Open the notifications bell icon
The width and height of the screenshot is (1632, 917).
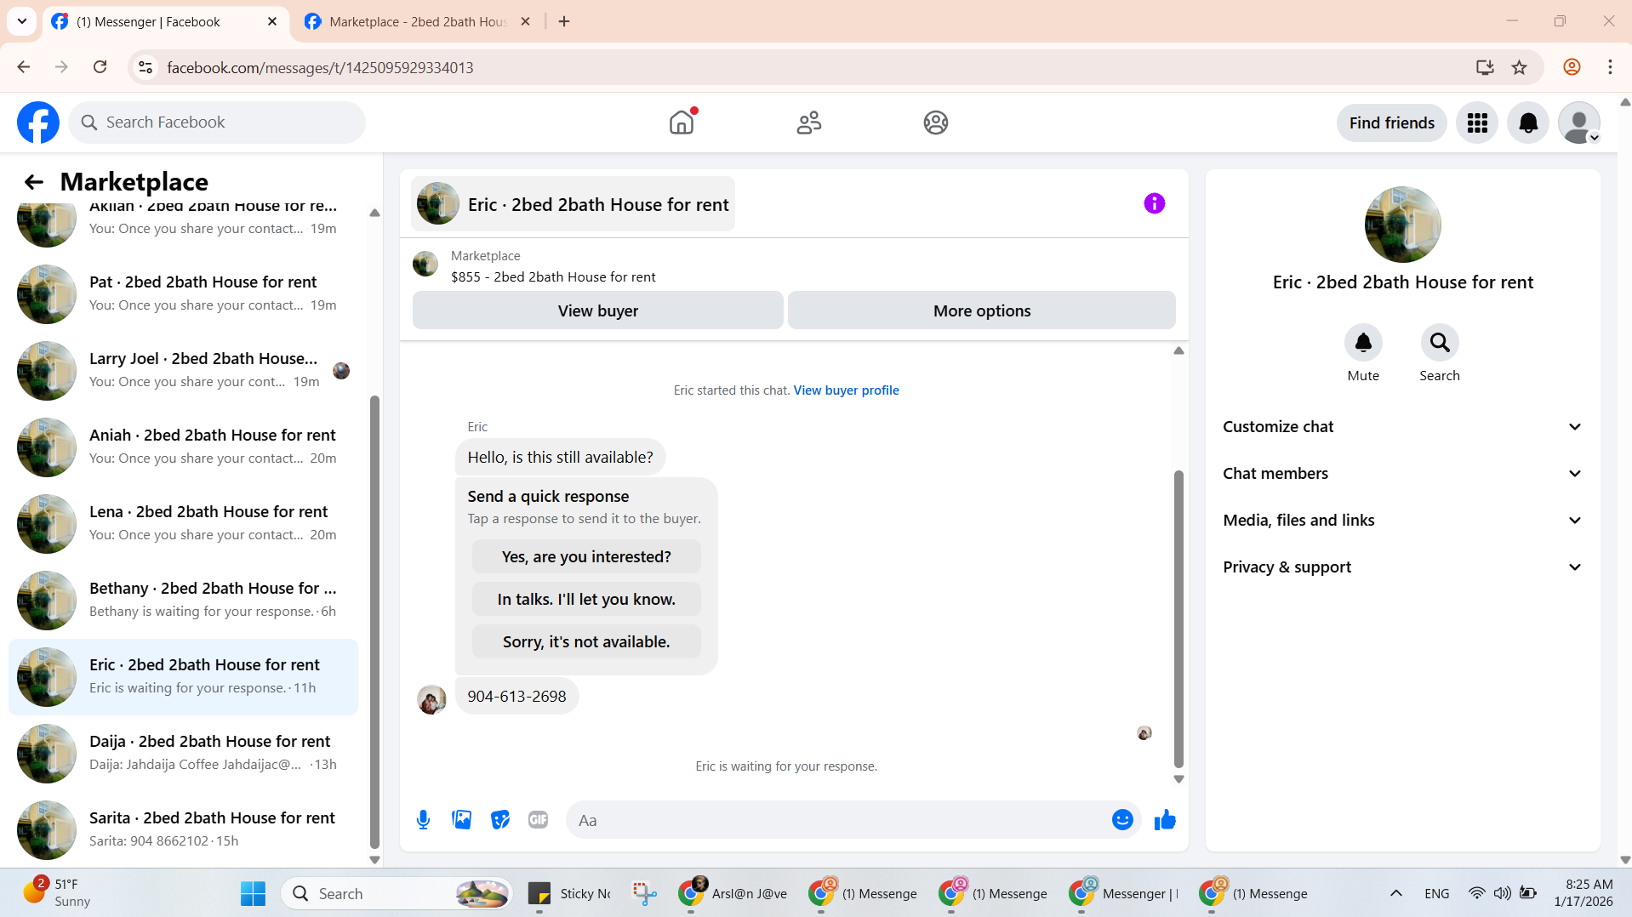1528,123
